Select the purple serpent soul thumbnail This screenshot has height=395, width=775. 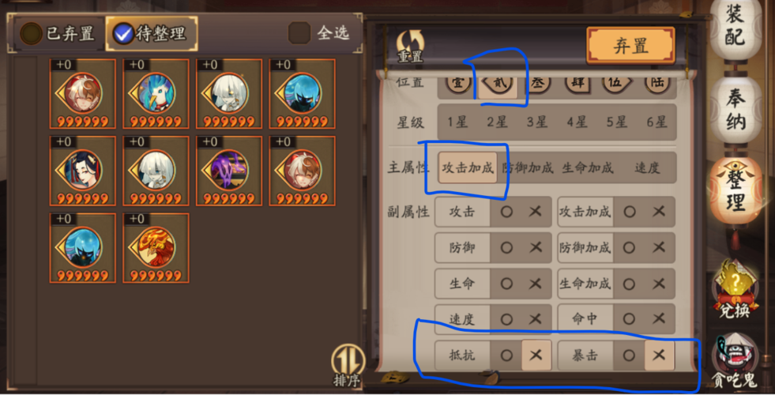229,171
